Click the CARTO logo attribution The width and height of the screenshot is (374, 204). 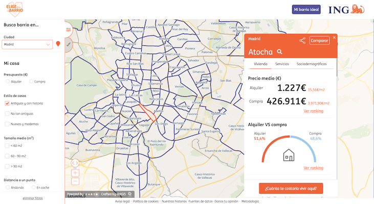click(x=92, y=194)
